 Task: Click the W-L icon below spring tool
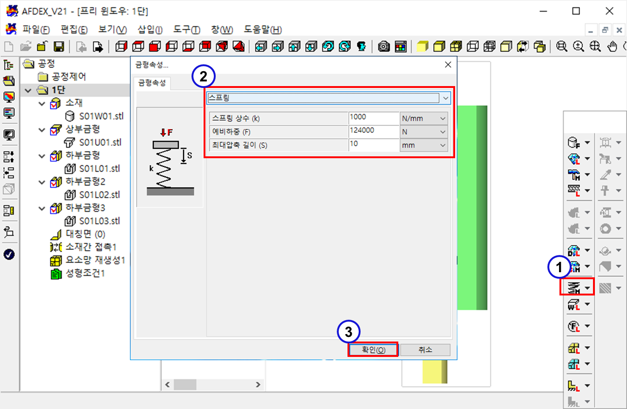pos(572,305)
